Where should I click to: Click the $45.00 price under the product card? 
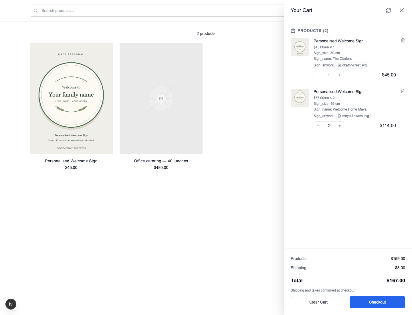coord(71,168)
